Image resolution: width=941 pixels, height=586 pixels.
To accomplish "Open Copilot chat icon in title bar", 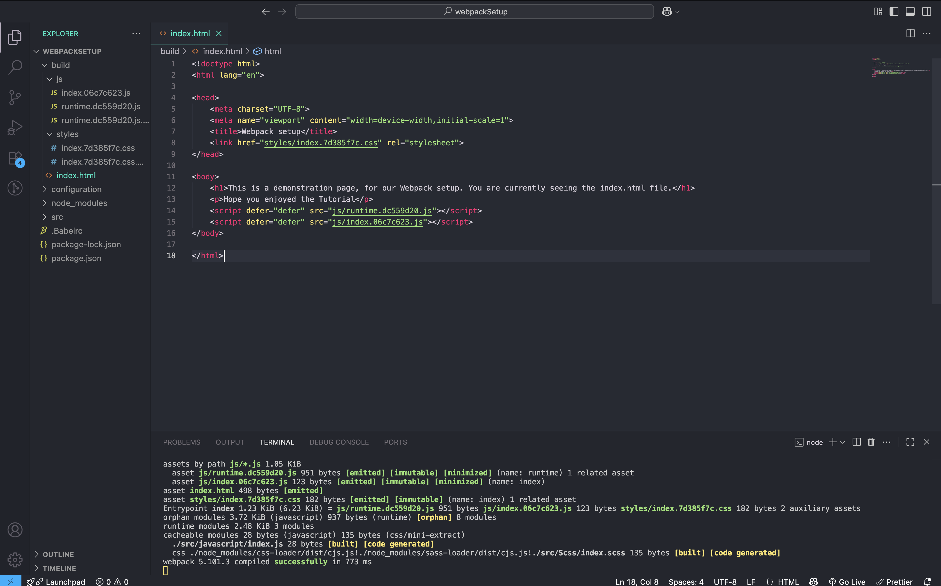I will 667,12.
